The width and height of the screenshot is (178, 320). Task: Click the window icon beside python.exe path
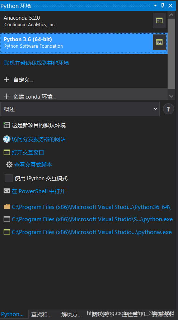tap(7, 219)
